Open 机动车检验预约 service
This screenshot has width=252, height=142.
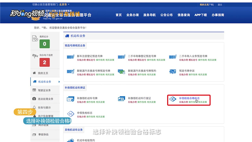pos(86,140)
